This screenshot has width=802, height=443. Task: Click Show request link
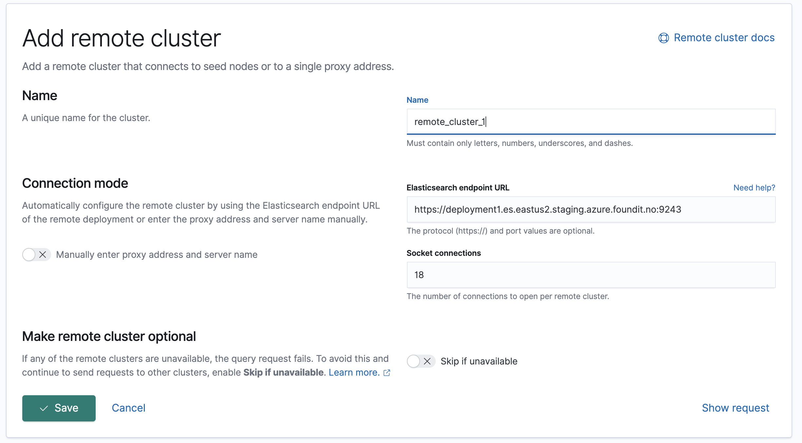(735, 408)
